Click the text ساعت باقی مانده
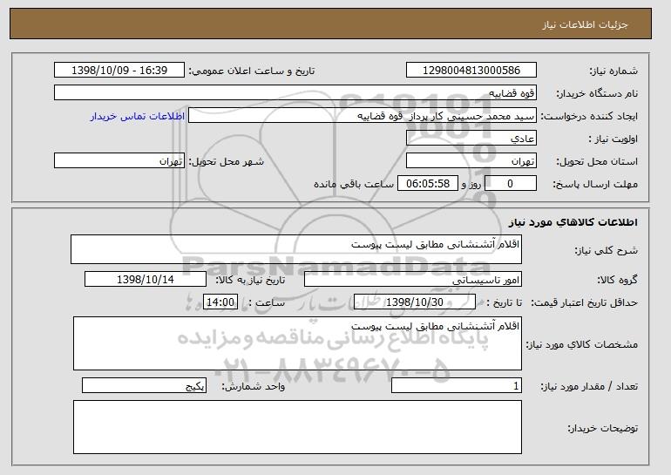 pos(354,185)
